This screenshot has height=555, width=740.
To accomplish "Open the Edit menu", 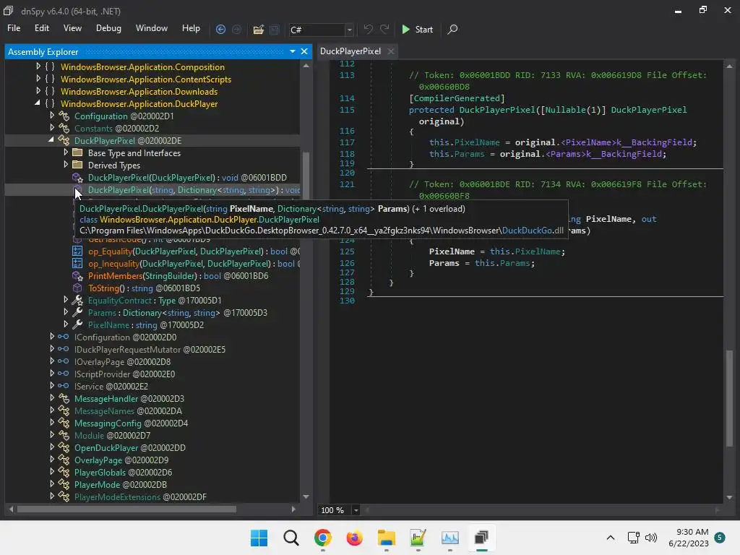I will tap(41, 28).
